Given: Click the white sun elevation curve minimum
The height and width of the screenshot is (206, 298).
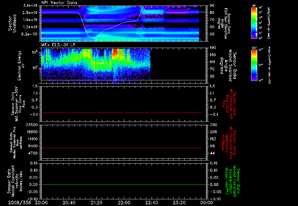Looking at the screenshot, I should click(93, 37).
